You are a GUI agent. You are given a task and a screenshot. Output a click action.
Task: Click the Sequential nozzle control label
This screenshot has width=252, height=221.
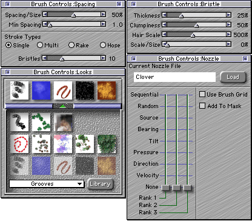(144, 95)
